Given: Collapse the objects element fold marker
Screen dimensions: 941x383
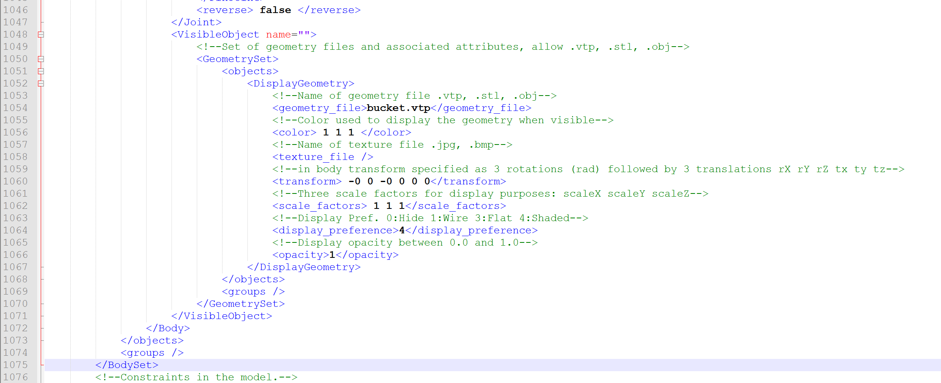Looking at the screenshot, I should click(41, 71).
